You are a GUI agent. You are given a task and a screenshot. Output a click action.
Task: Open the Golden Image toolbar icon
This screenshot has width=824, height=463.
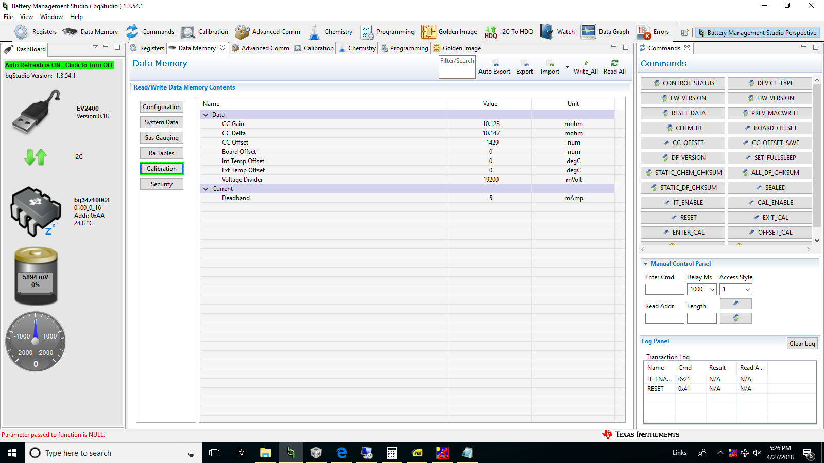point(428,32)
